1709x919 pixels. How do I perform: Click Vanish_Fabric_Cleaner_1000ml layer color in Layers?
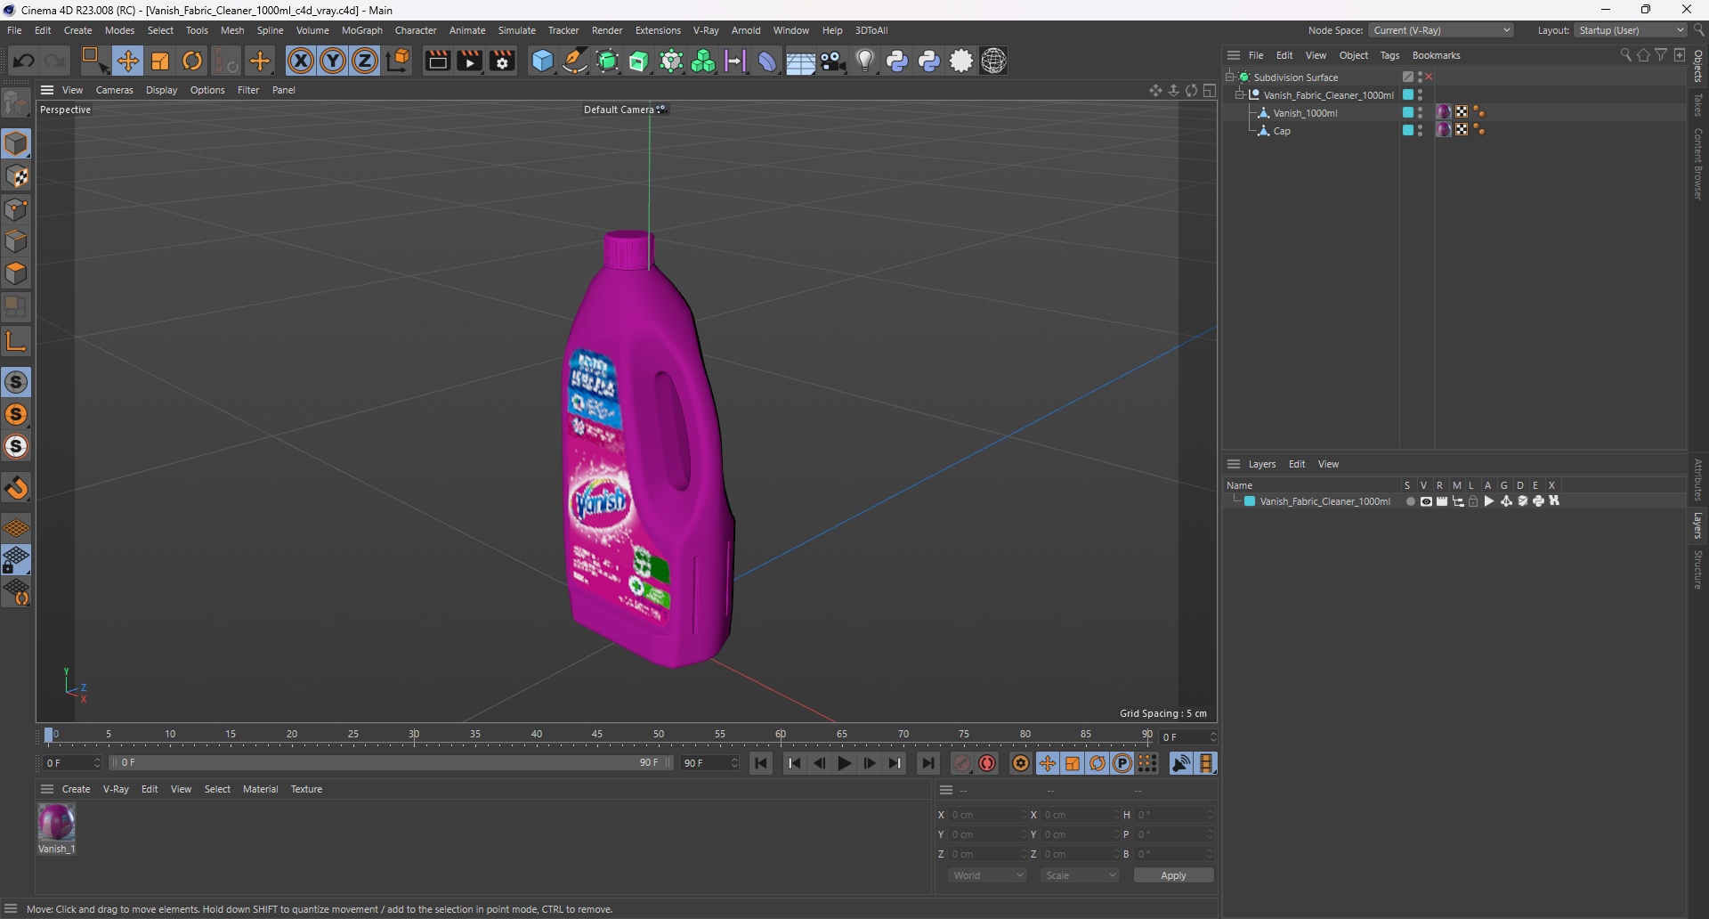point(1250,501)
